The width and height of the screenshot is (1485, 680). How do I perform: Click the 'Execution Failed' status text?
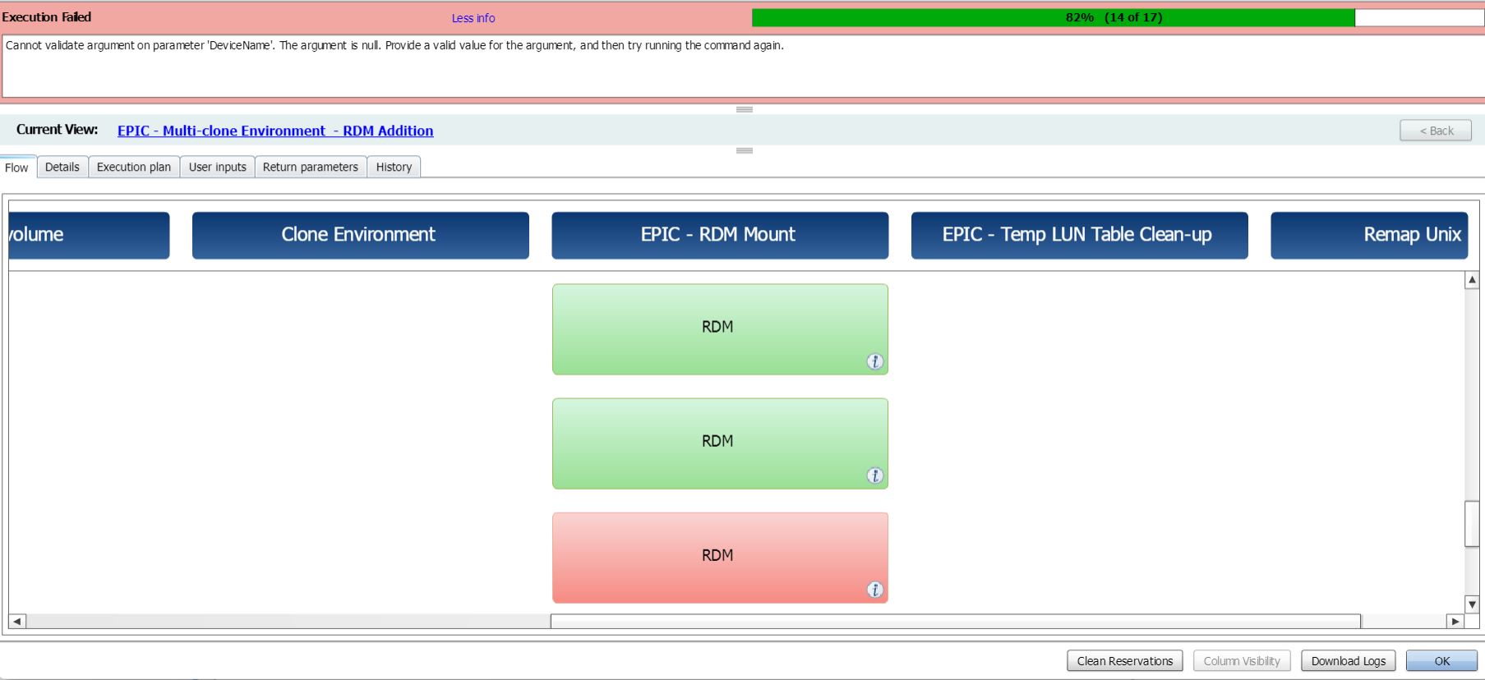coord(47,17)
